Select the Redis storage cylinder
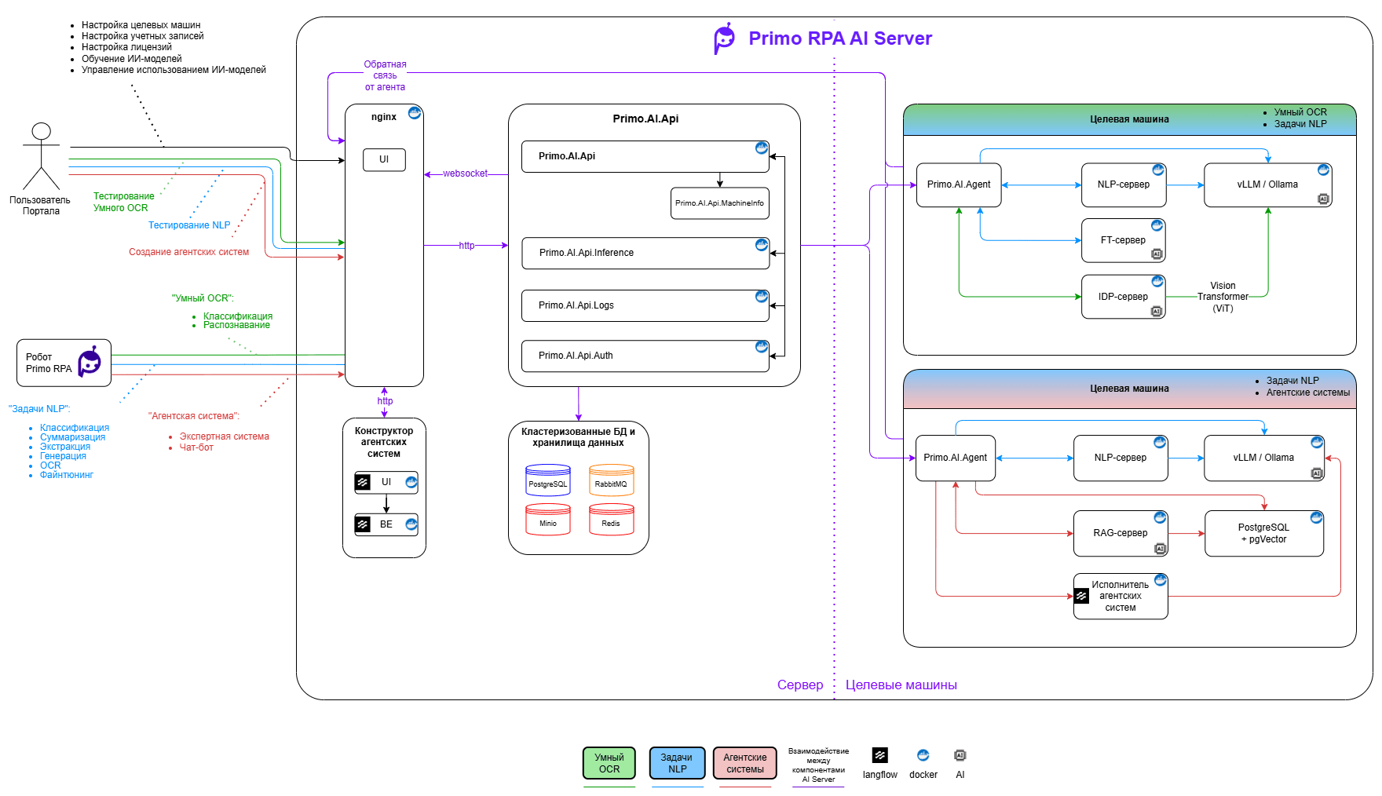The height and width of the screenshot is (796, 1382). coord(611,520)
